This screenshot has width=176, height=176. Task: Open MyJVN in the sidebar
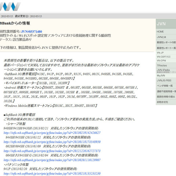click(x=166, y=76)
